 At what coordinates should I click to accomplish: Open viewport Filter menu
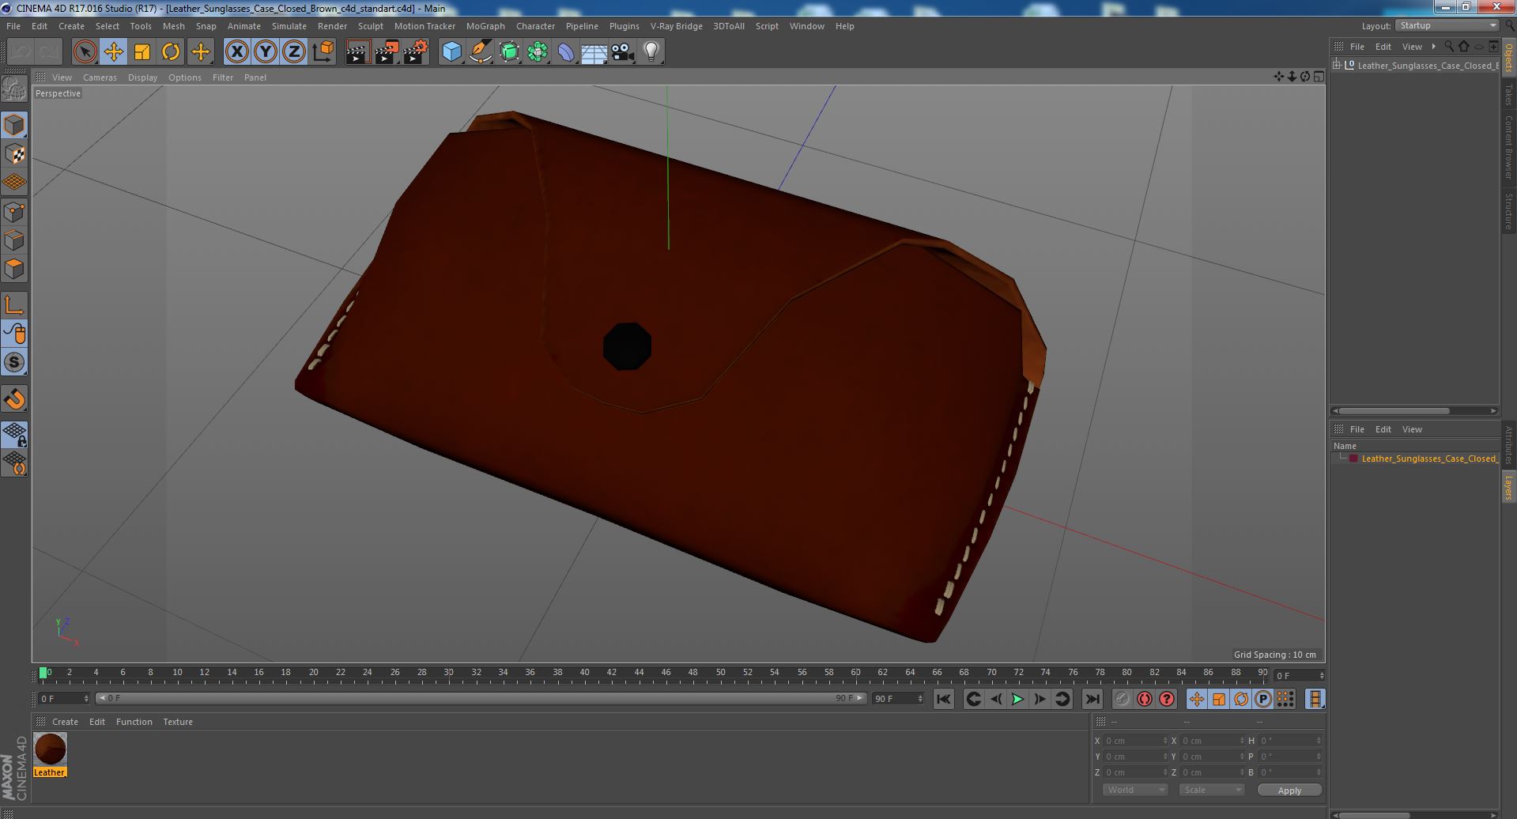pos(222,77)
